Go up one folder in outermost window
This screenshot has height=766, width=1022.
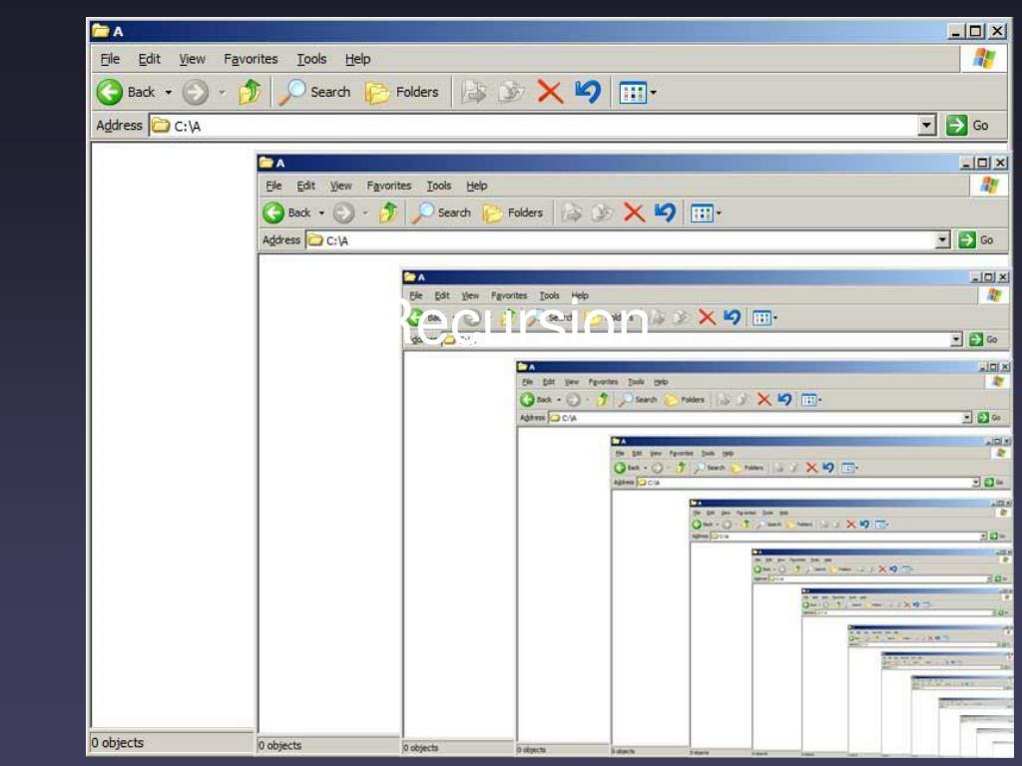pyautogui.click(x=250, y=92)
